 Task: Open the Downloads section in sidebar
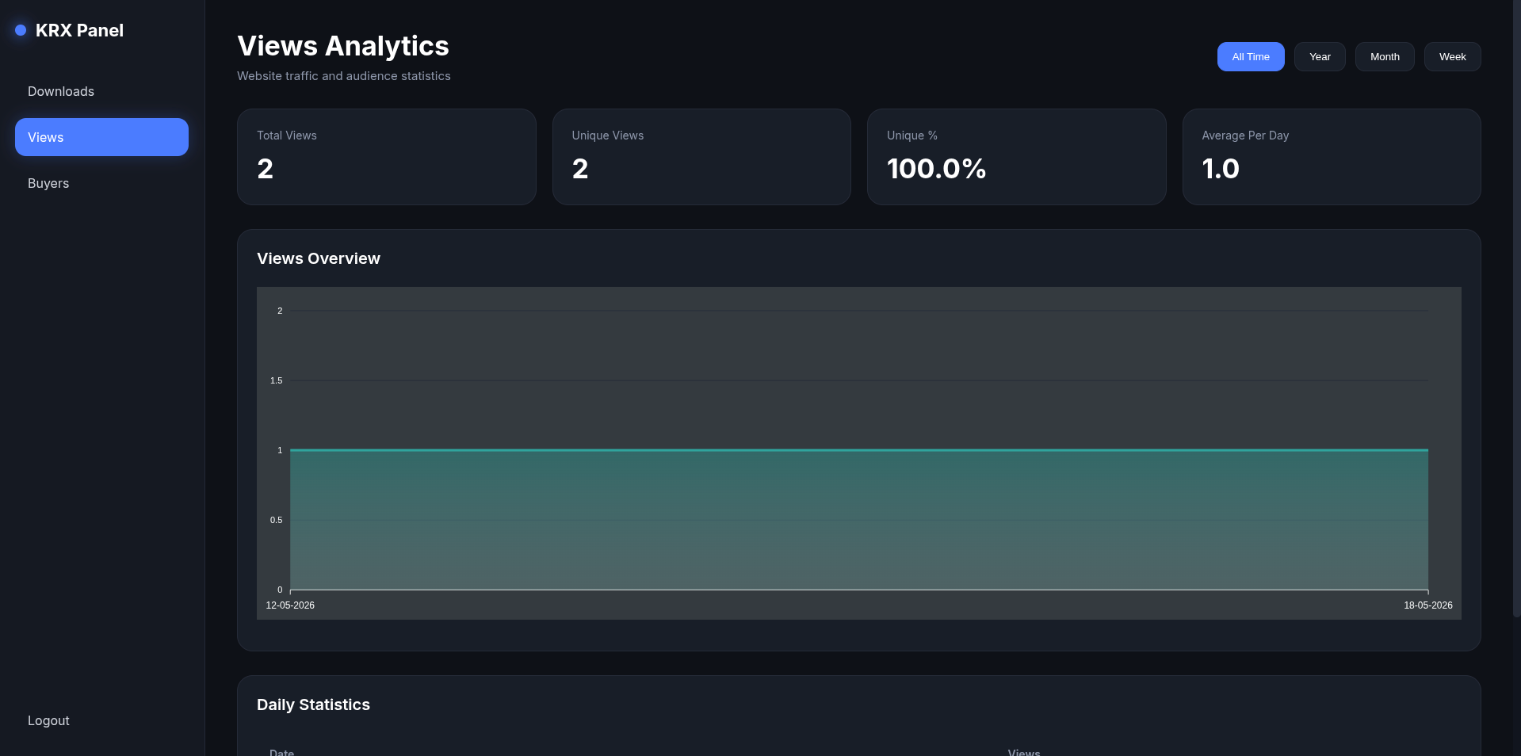click(x=101, y=91)
